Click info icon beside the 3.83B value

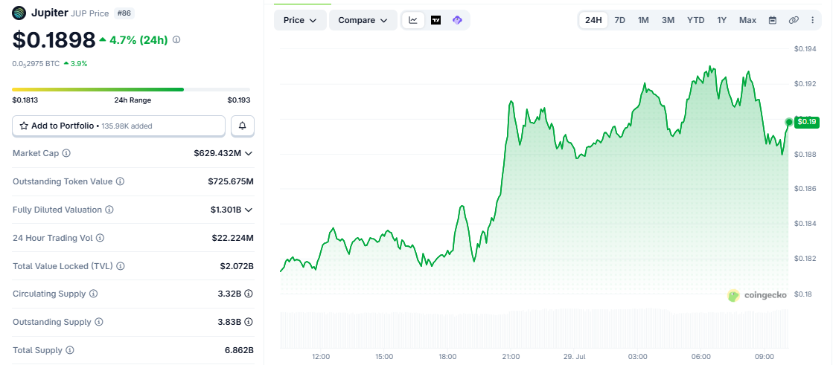point(249,321)
